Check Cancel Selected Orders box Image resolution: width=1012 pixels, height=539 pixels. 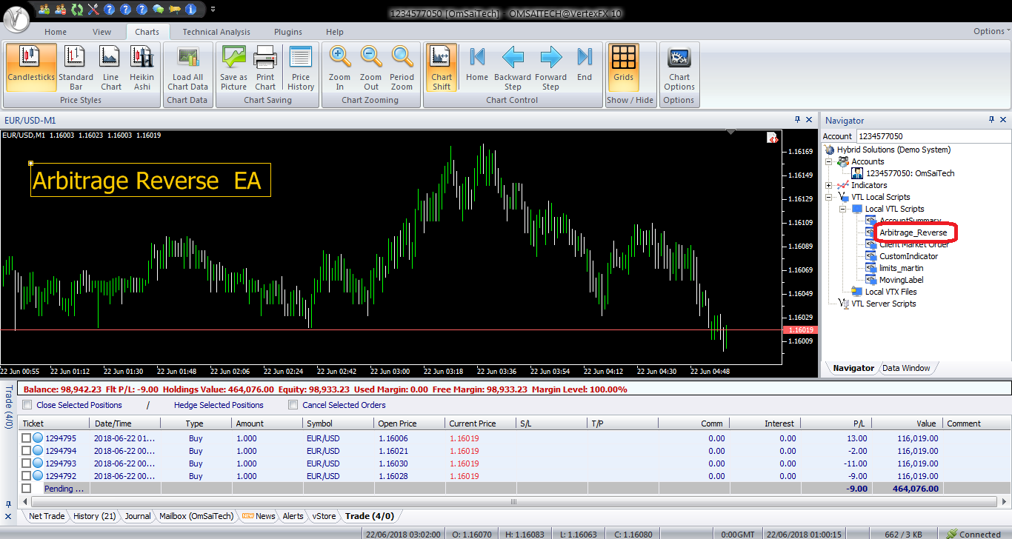(x=293, y=405)
